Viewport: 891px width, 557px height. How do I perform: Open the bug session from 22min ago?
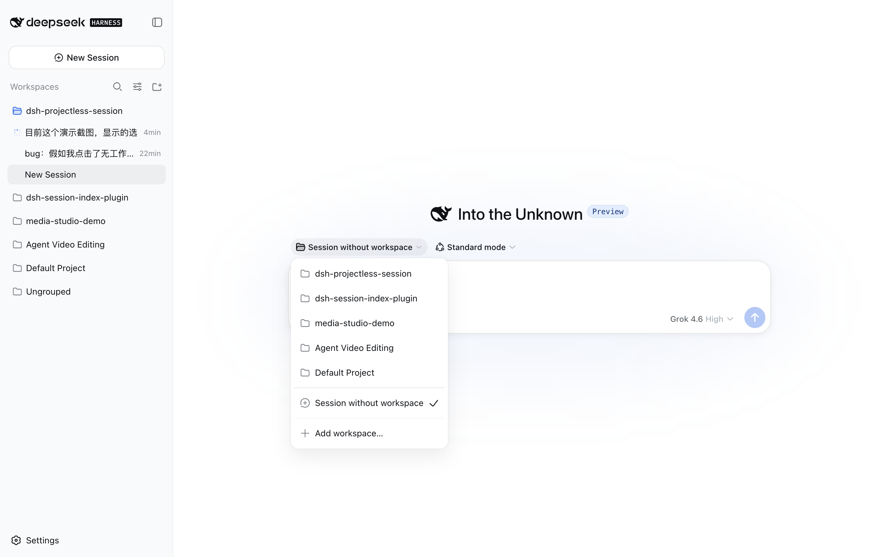(87, 153)
